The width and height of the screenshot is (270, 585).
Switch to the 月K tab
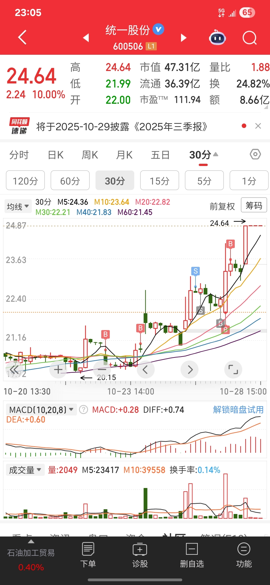coord(124,155)
